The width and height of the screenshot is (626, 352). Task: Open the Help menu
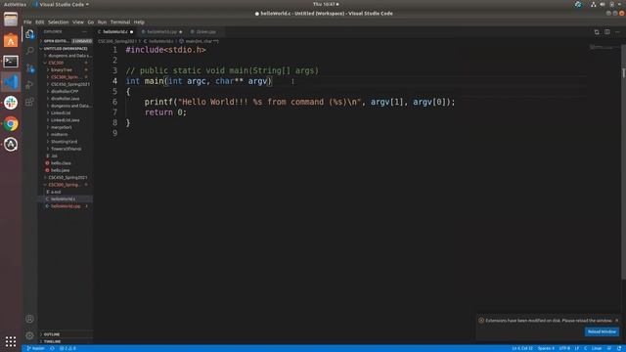(139, 22)
